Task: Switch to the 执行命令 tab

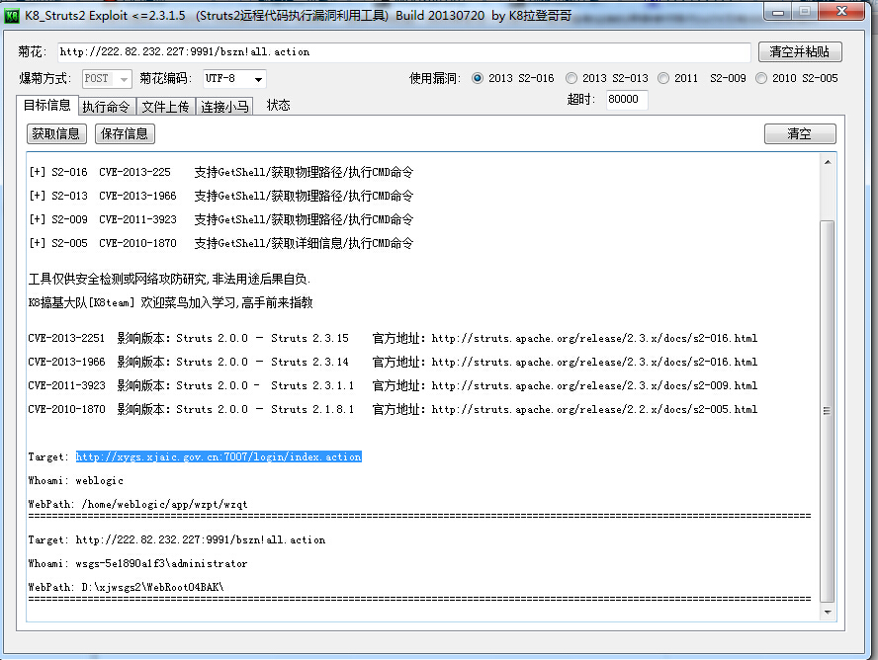Action: point(107,107)
